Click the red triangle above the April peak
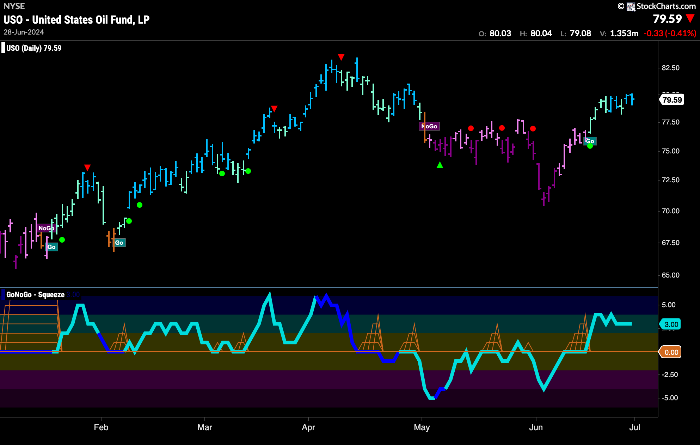700x445 pixels. (341, 57)
